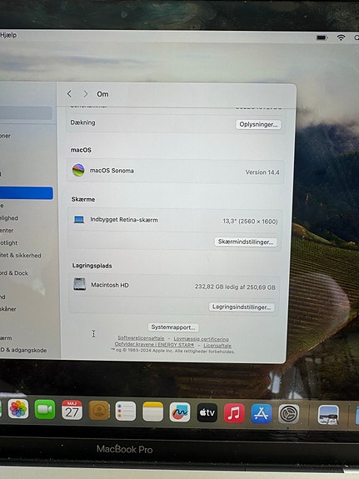Open the Photos app in the Dock
The width and height of the screenshot is (359, 479).
click(18, 409)
